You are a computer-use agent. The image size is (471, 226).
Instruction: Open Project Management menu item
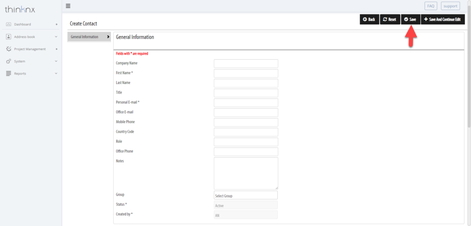click(31, 49)
